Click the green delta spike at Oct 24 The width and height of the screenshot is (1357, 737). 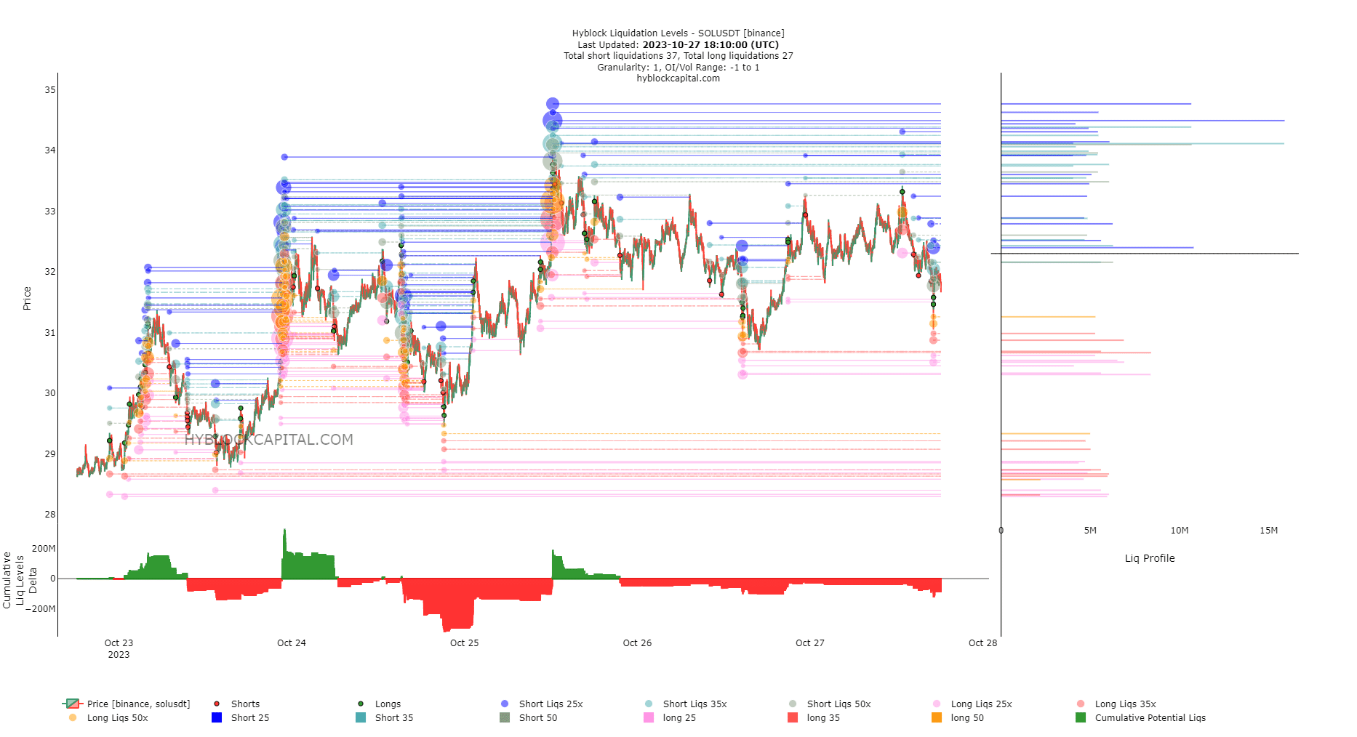pyautogui.click(x=284, y=552)
